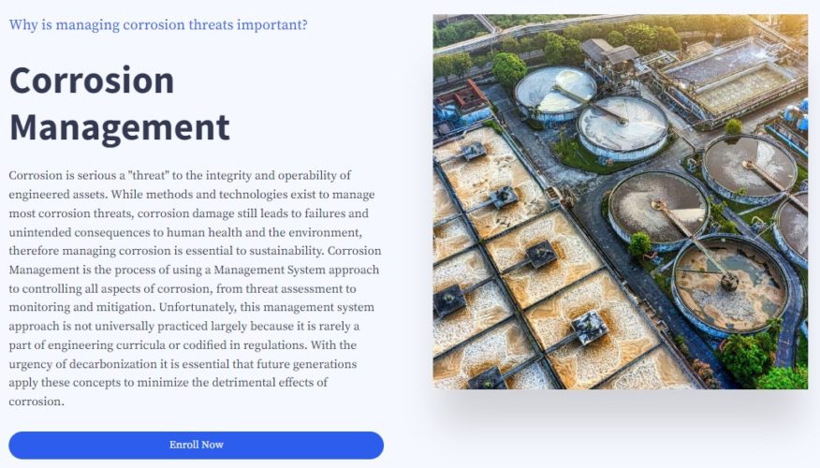This screenshot has width=820, height=468.
Task: Click the quoted word "threat" in the first line
Action: point(149,175)
